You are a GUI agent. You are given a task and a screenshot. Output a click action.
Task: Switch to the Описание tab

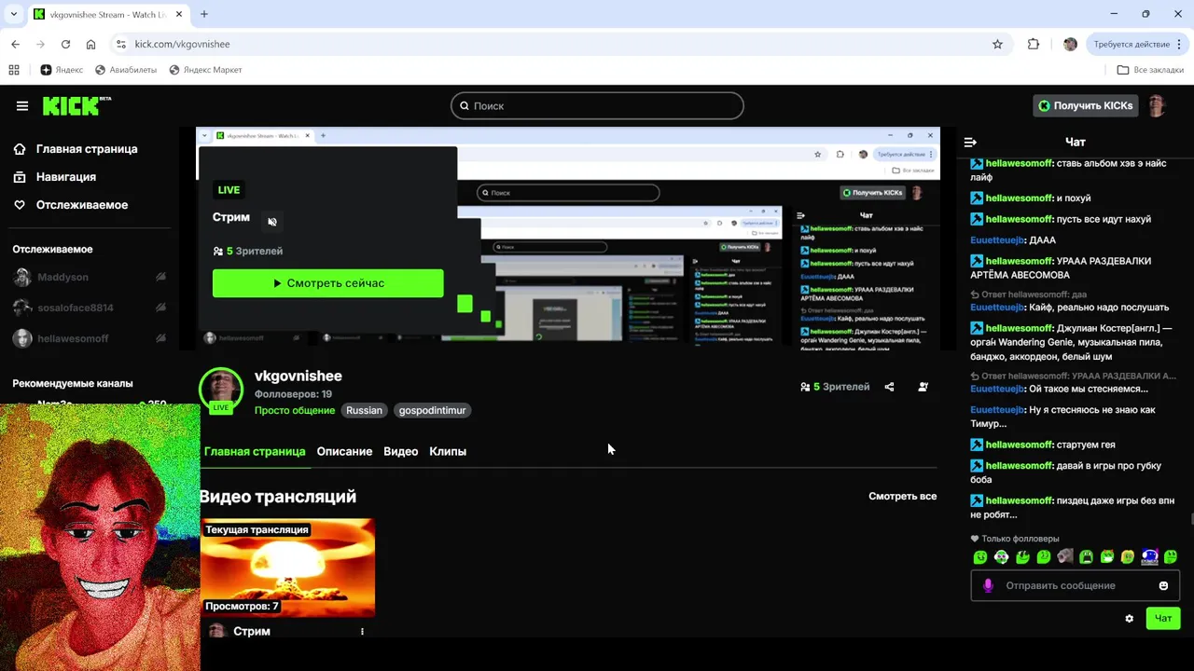click(344, 451)
